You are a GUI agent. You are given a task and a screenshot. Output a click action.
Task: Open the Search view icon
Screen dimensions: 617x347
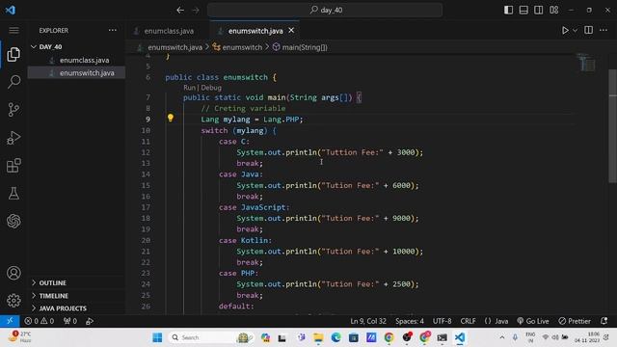coord(13,82)
